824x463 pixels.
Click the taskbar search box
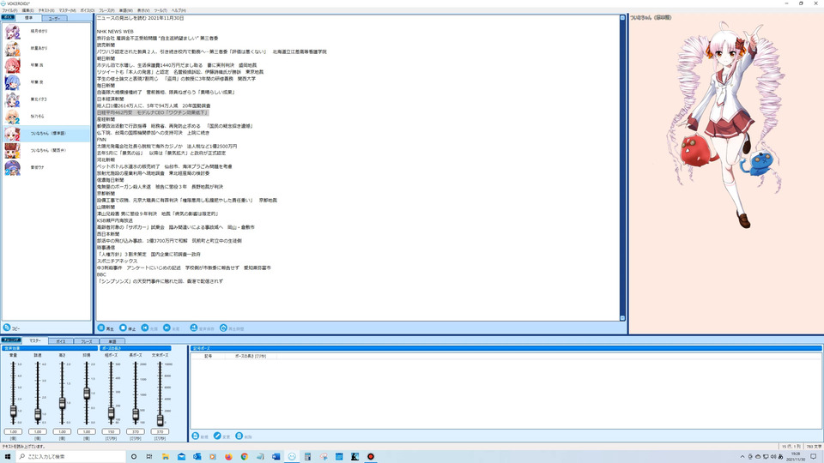pos(71,457)
